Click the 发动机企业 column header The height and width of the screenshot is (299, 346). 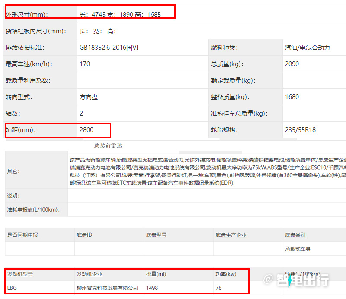(90, 274)
